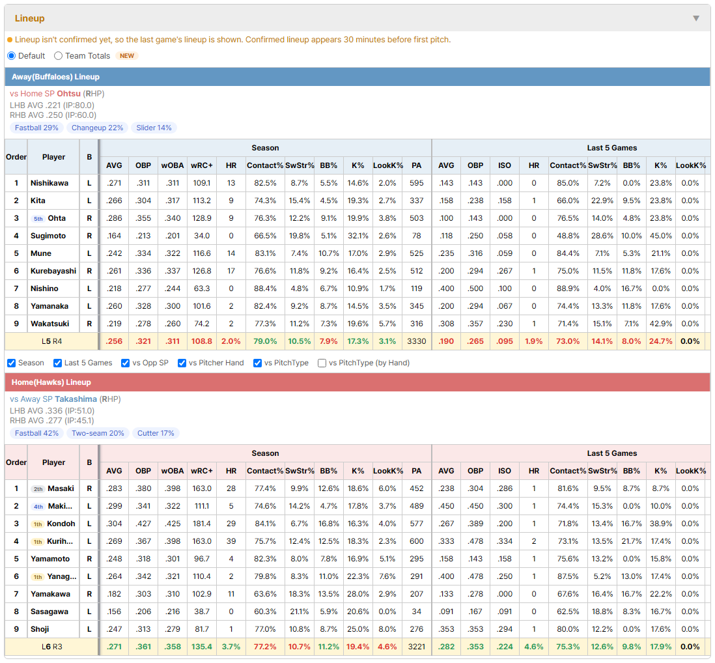The height and width of the screenshot is (663, 715).
Task: Click the Two-seam 20% pitch tag
Action: pos(98,433)
